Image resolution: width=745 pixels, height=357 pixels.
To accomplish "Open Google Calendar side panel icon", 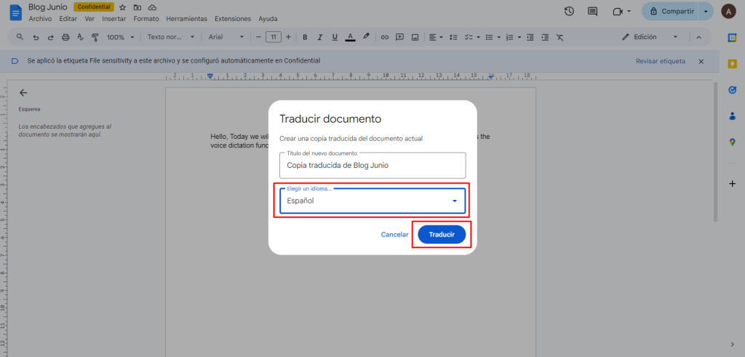I will click(x=732, y=38).
